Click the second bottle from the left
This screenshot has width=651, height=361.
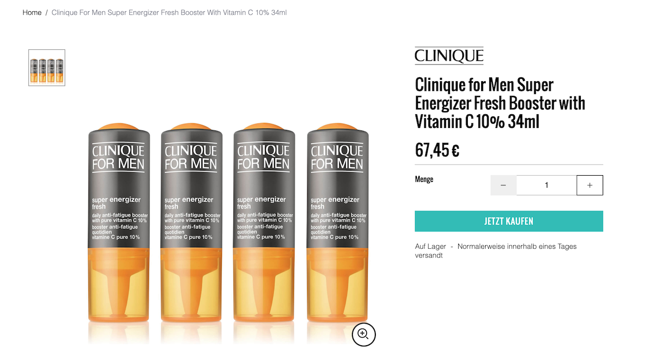point(191,223)
